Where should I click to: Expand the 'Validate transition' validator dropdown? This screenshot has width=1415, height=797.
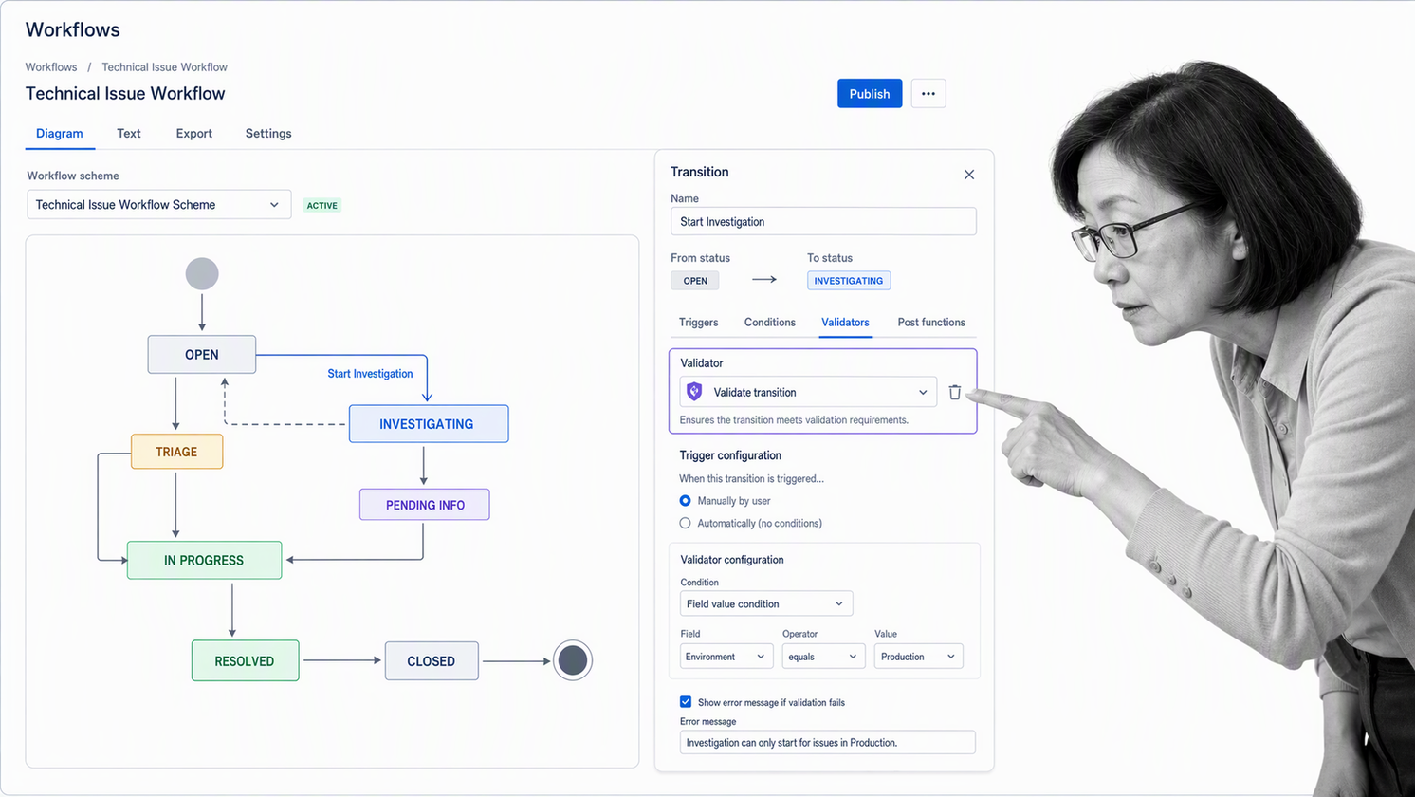808,392
